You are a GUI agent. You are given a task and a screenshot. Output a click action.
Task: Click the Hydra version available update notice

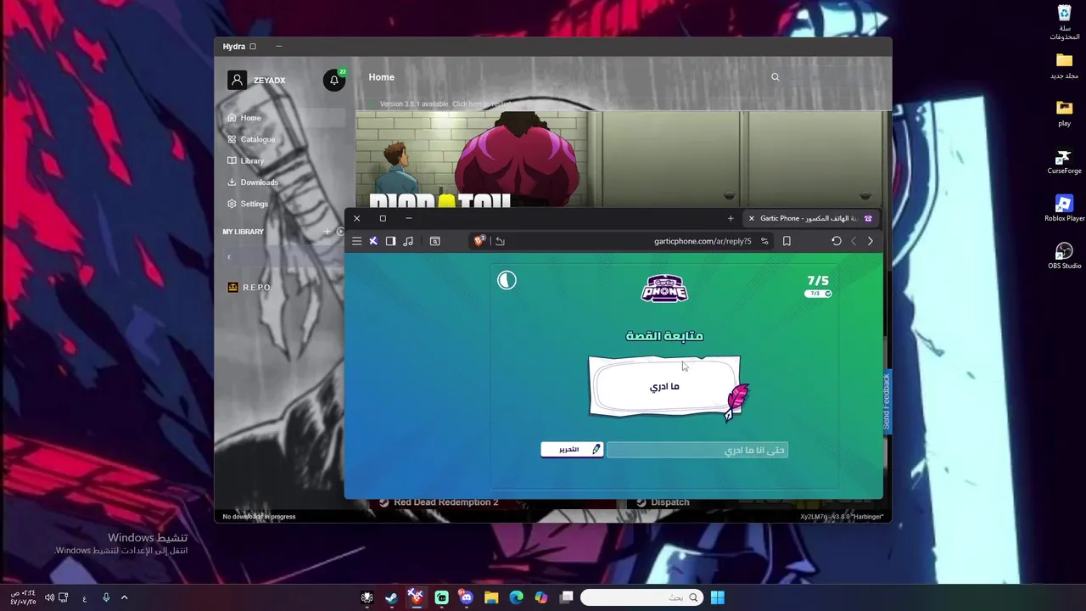445,104
